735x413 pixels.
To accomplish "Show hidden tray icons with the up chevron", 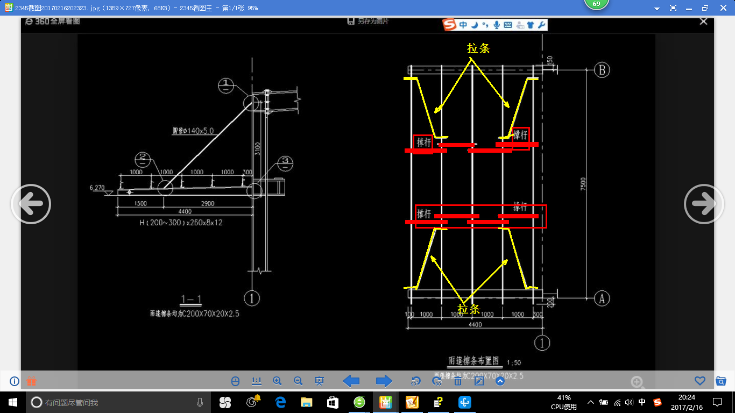I will pos(591,402).
